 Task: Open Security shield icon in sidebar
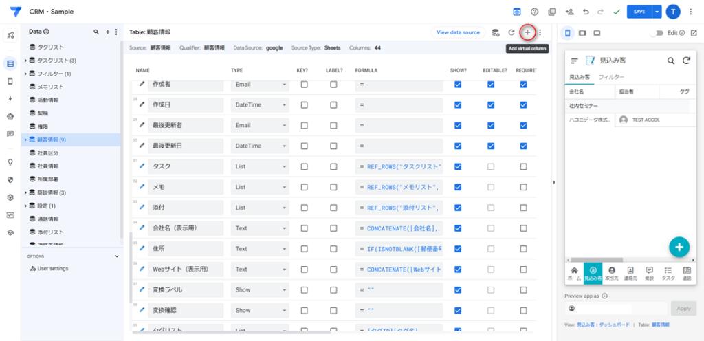click(x=10, y=180)
